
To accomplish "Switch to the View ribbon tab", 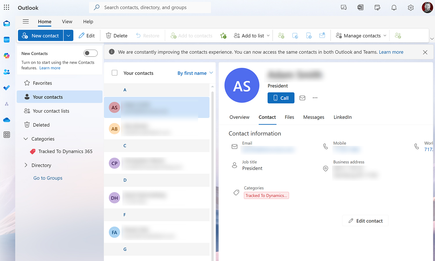I will click(67, 22).
